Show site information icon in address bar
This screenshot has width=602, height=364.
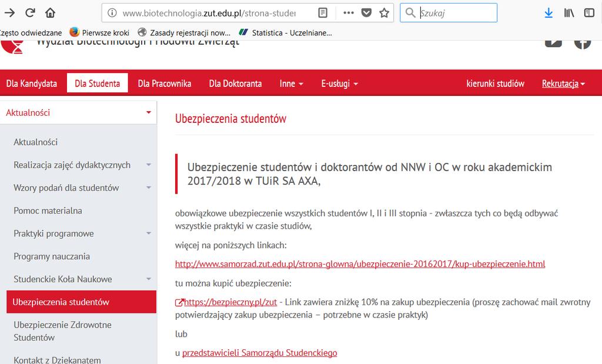[112, 13]
